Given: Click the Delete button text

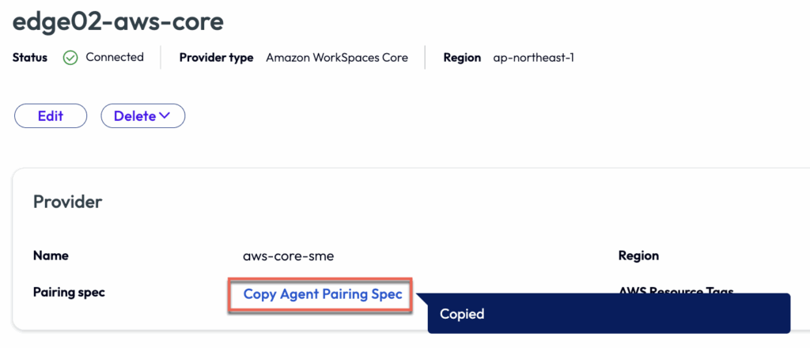Looking at the screenshot, I should pyautogui.click(x=134, y=115).
